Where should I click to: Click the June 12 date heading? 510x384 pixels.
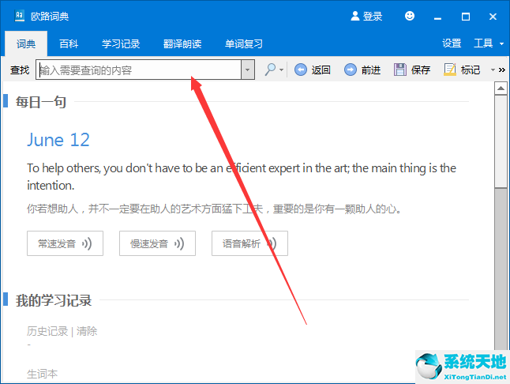pos(58,140)
